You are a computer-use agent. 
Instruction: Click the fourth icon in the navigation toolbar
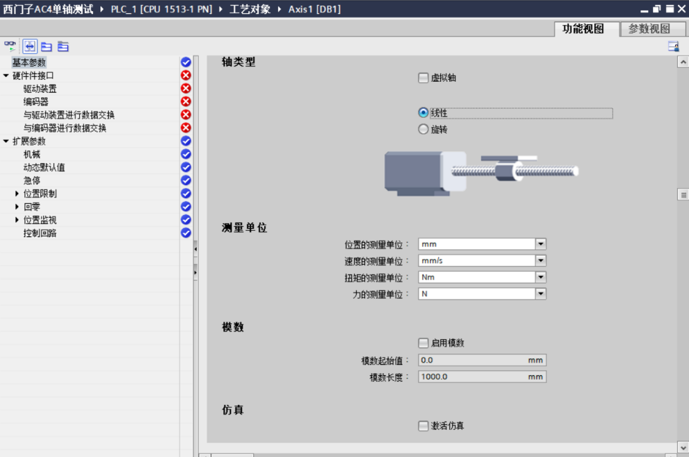[63, 46]
